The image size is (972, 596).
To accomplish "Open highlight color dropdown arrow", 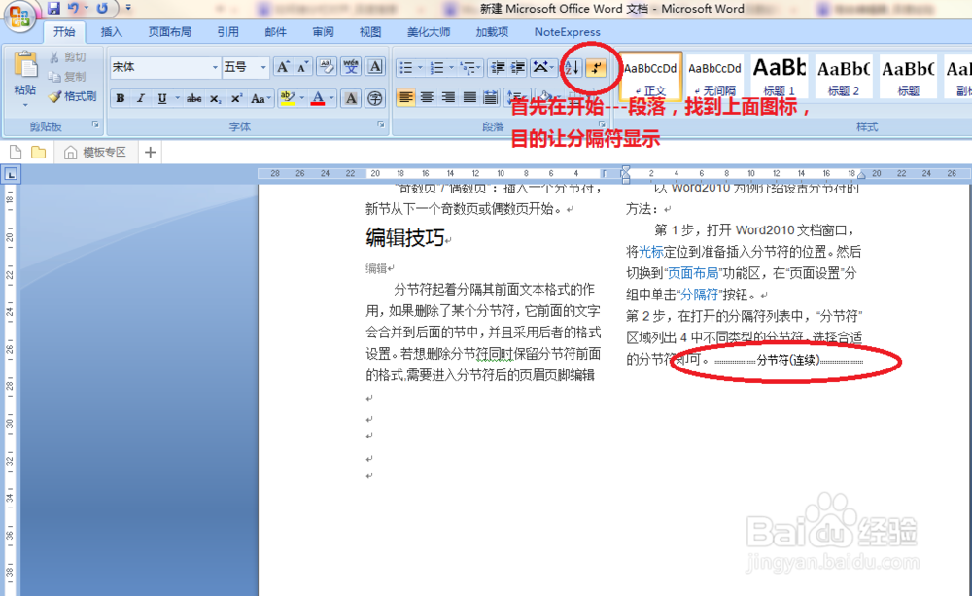I will point(302,98).
